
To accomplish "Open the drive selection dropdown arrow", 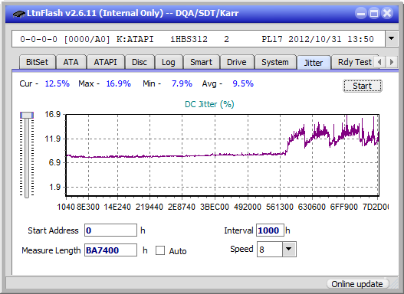I will tap(392, 39).
